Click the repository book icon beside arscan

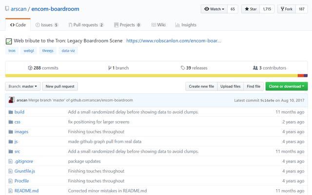(7, 9)
